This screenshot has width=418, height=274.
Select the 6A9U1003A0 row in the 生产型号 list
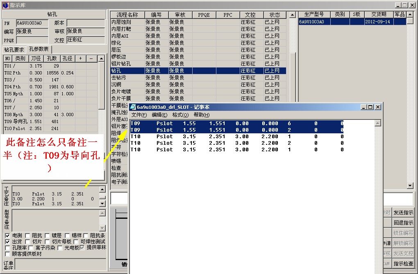coord(352,22)
